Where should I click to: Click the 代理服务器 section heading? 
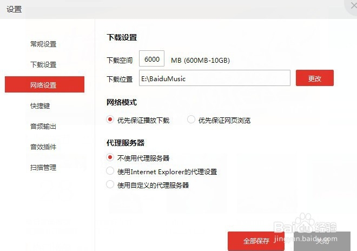point(125,143)
